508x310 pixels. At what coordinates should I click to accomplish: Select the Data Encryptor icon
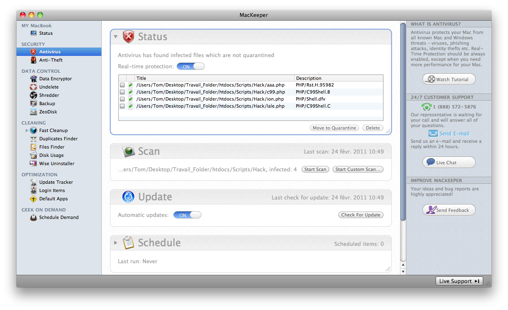point(34,79)
